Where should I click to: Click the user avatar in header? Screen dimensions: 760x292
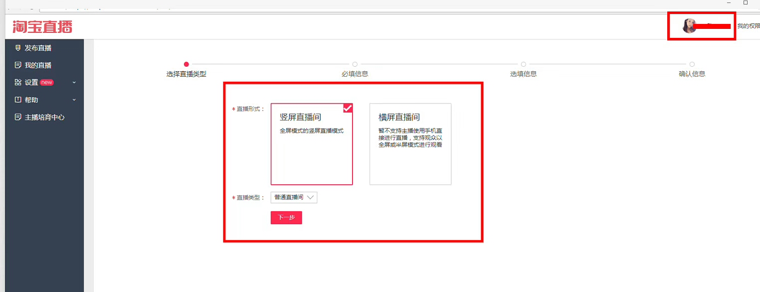(690, 26)
